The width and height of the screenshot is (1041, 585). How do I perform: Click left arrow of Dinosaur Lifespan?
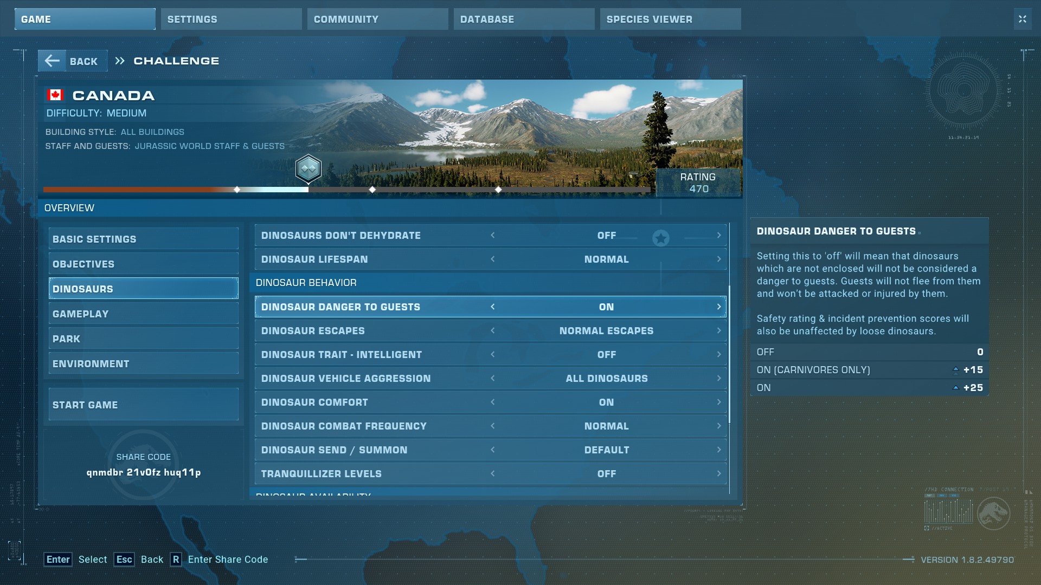coord(493,259)
